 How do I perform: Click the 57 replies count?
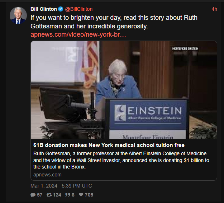click(x=40, y=195)
